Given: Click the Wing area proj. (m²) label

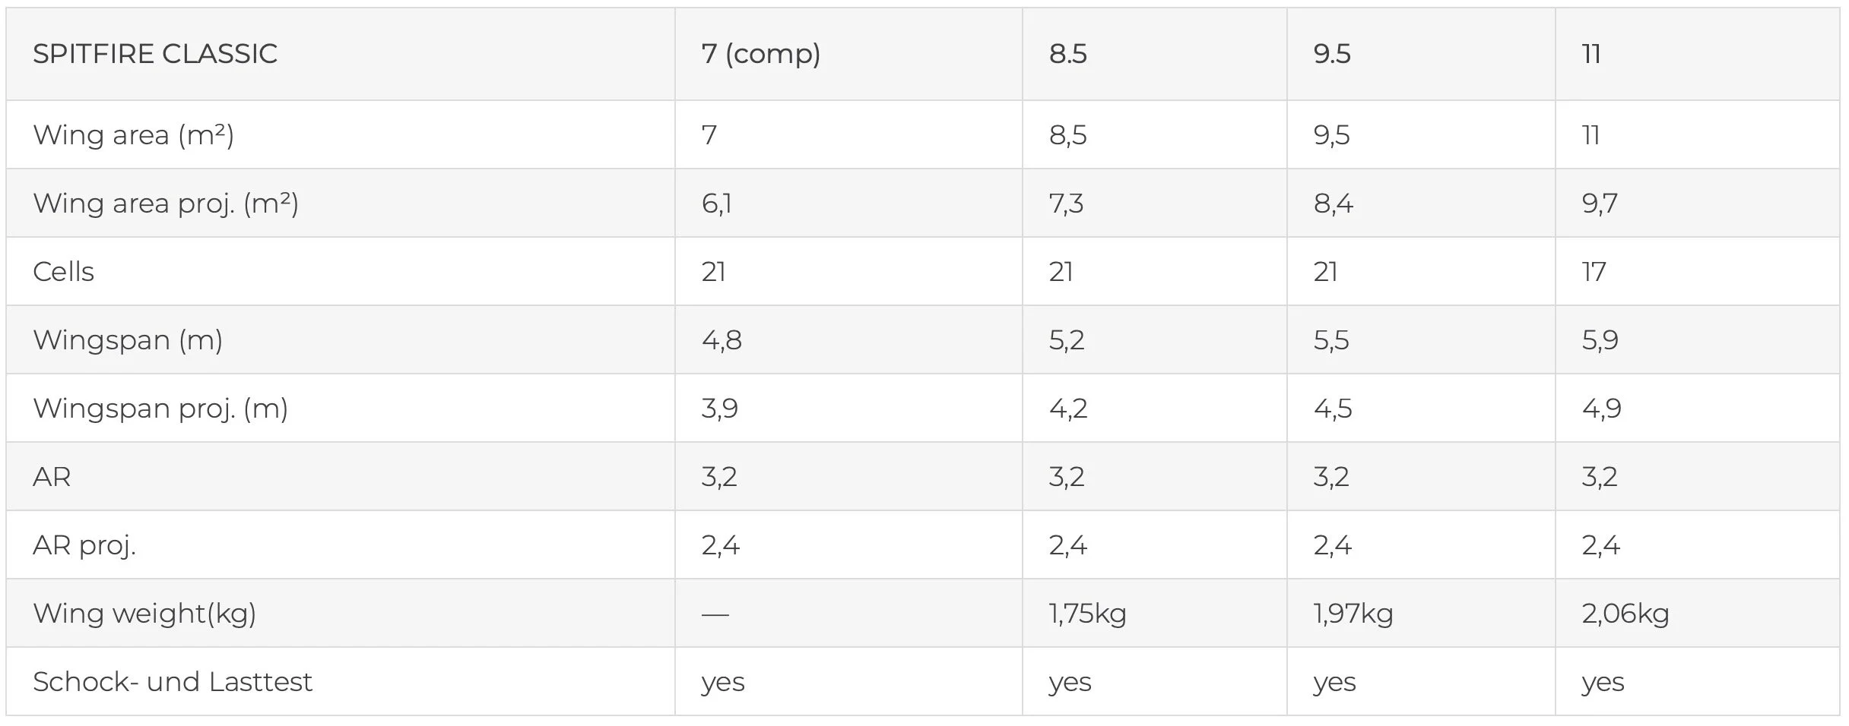Looking at the screenshot, I should [166, 204].
